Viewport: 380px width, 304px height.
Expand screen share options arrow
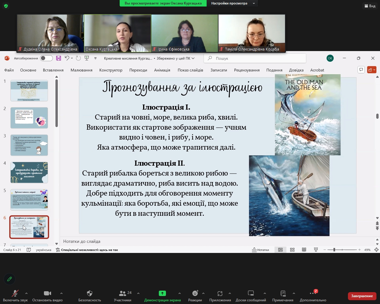[179, 293]
